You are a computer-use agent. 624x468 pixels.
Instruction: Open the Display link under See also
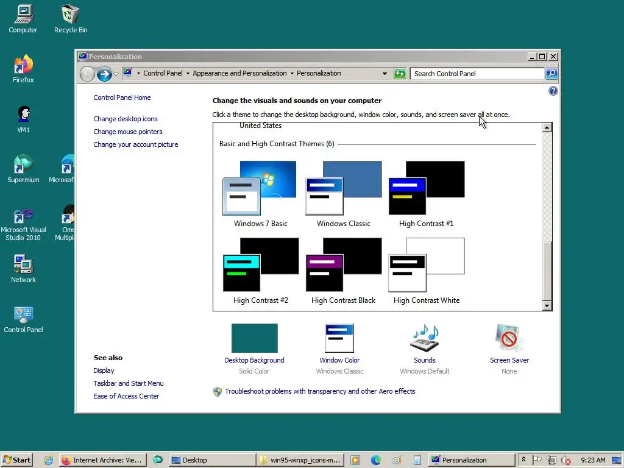(104, 370)
